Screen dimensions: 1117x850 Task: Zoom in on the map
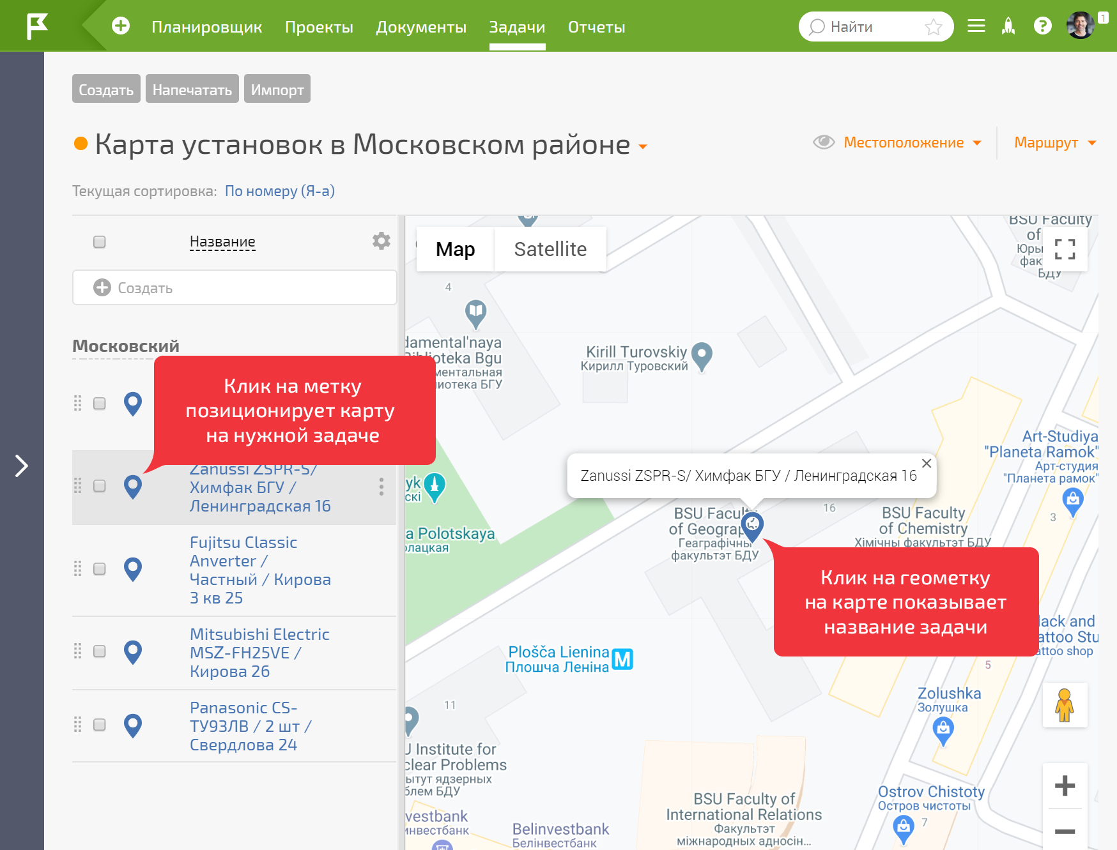(1065, 785)
